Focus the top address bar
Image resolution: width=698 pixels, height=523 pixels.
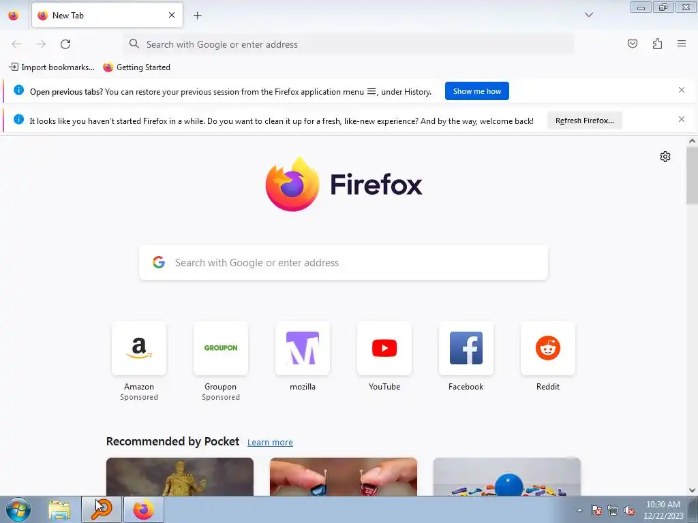[x=349, y=44]
